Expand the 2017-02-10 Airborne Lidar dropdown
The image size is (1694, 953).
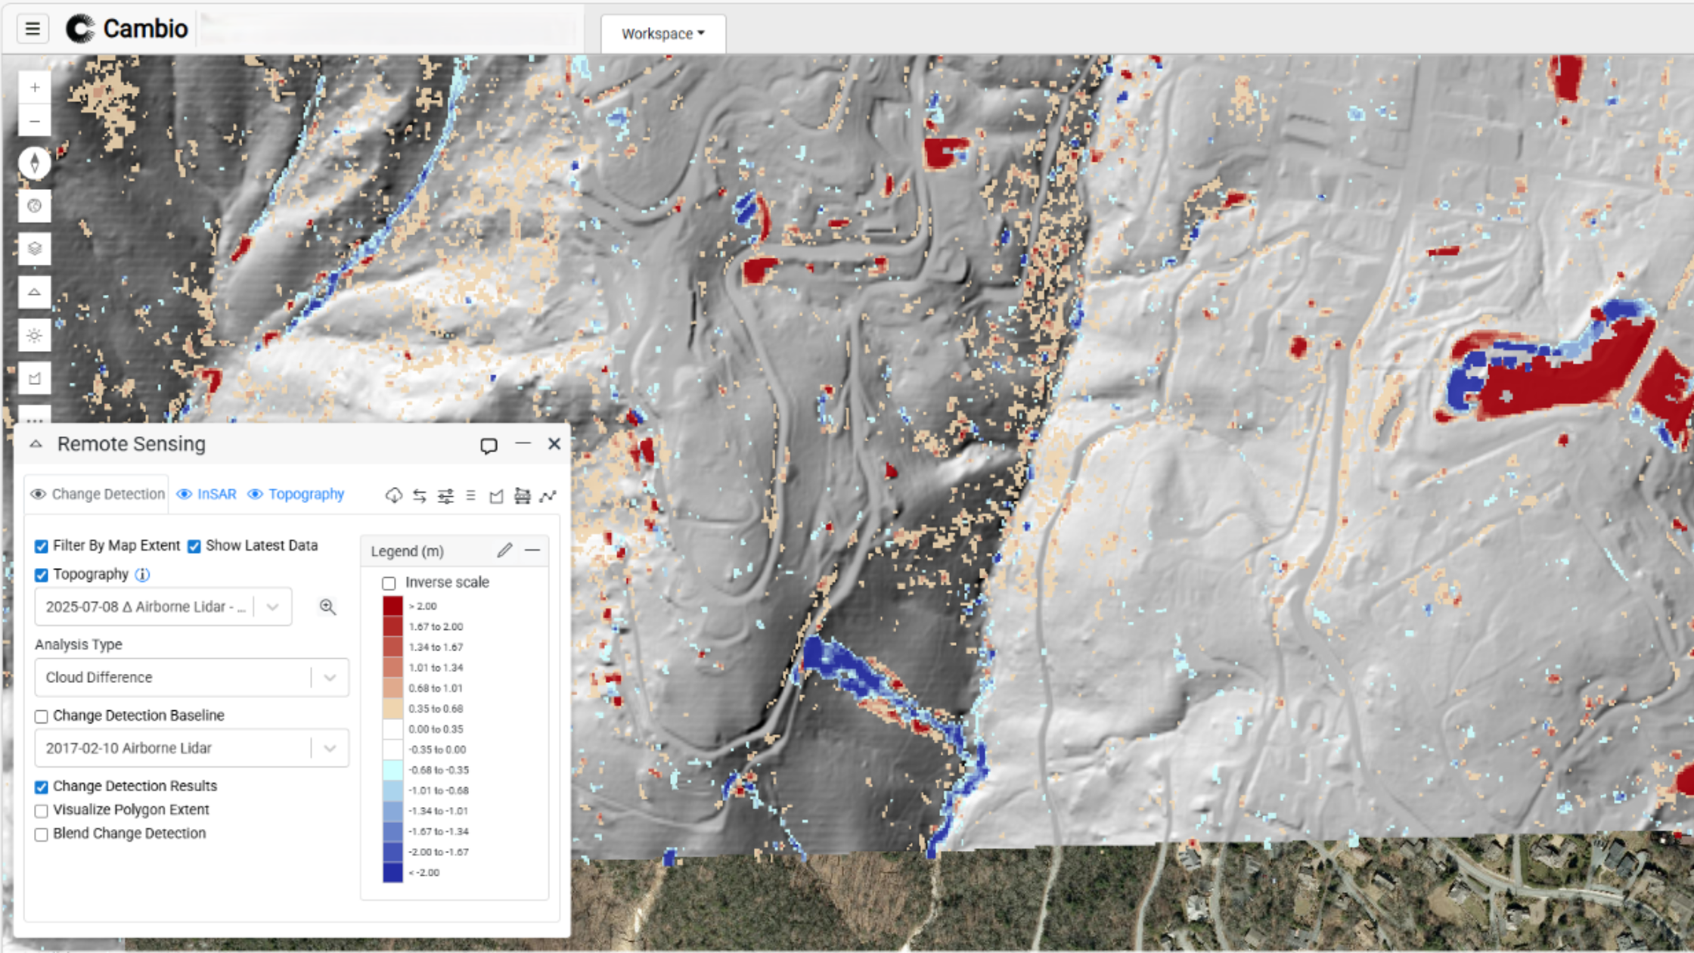pos(191,748)
